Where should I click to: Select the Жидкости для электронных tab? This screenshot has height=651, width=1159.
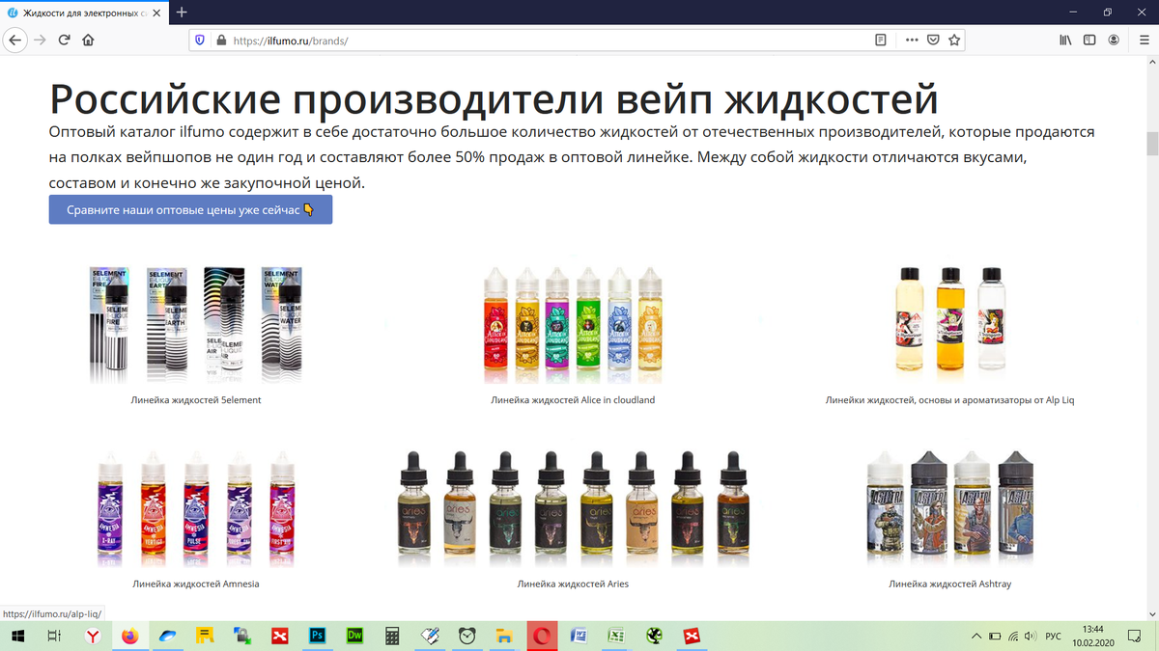[83, 13]
